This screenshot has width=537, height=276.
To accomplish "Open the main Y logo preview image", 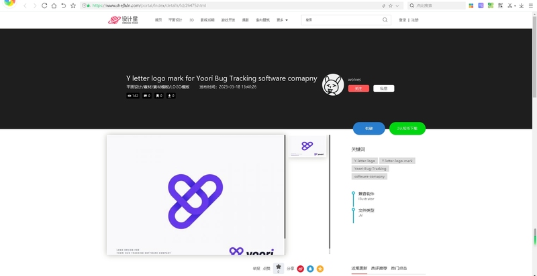I will (195, 195).
